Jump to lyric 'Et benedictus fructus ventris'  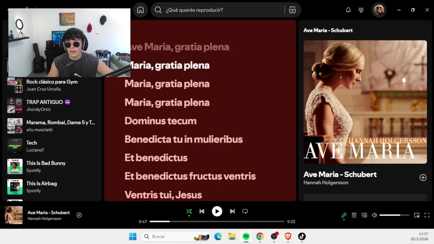coord(190,176)
